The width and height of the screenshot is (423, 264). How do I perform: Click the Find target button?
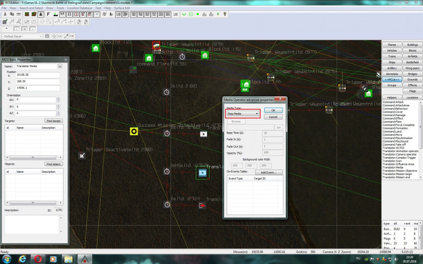coord(54,121)
